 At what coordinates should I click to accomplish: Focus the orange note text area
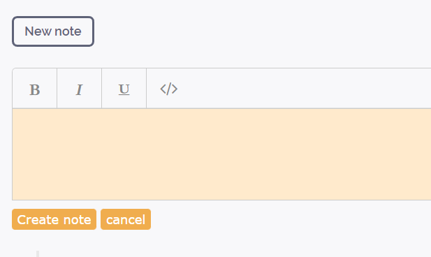(221, 154)
